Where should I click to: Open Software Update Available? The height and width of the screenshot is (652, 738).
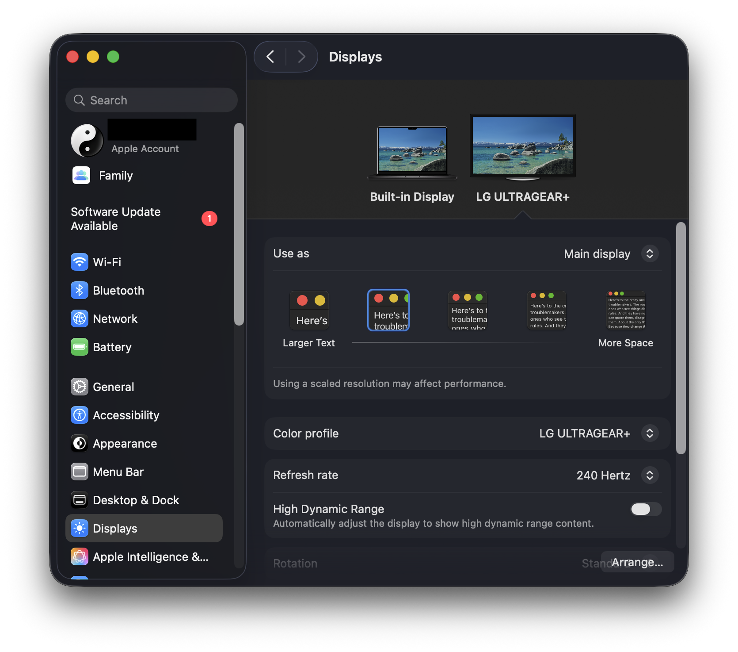pos(144,219)
